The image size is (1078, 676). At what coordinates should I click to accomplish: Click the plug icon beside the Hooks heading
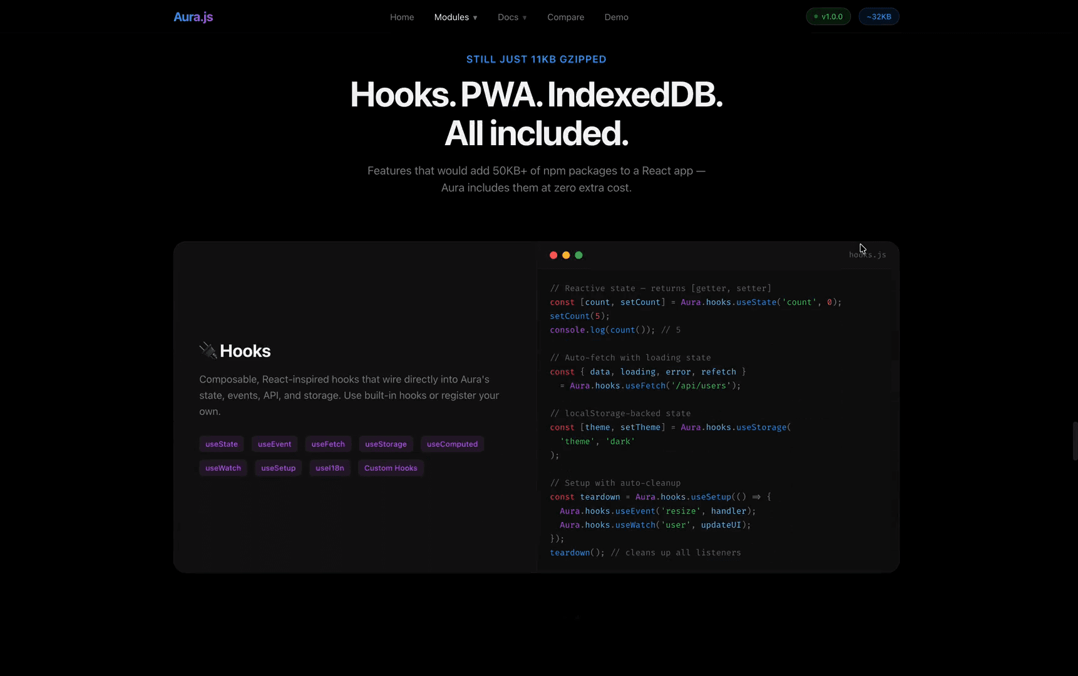pyautogui.click(x=207, y=351)
